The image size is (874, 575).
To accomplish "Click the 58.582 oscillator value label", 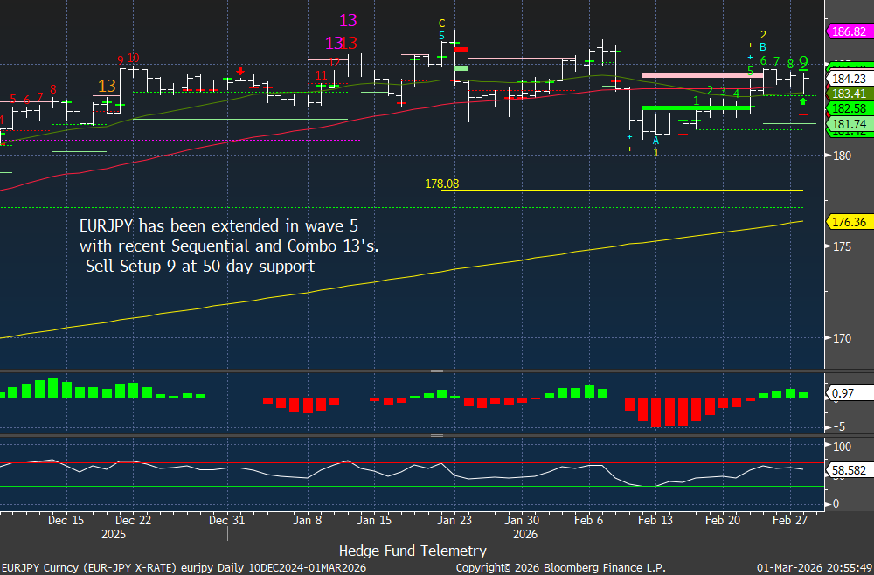I will tap(848, 470).
